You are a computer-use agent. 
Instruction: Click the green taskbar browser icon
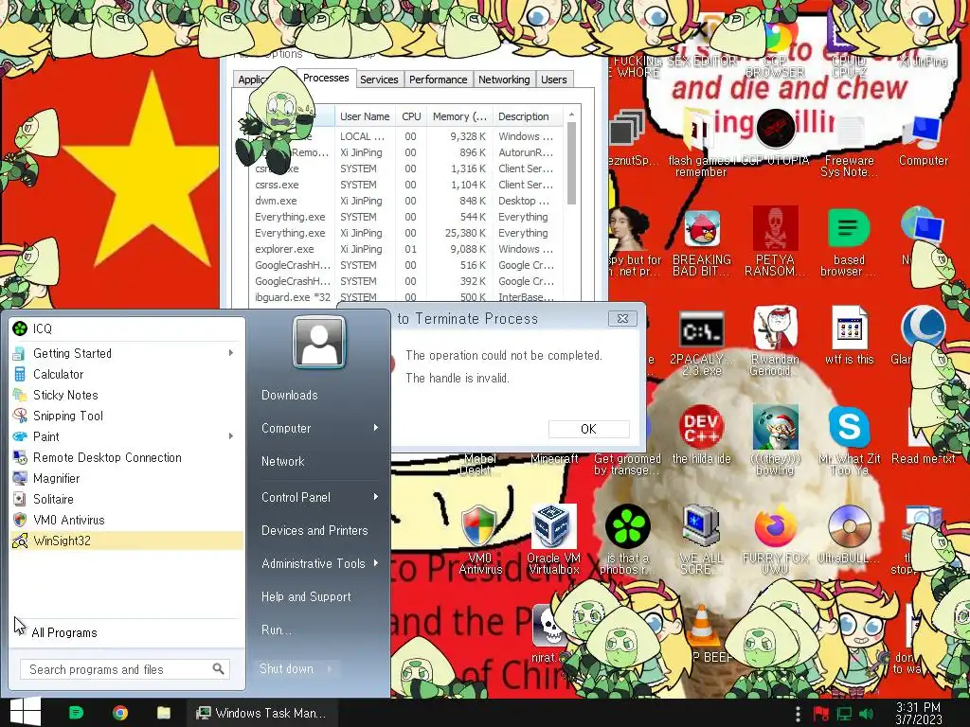point(76,713)
